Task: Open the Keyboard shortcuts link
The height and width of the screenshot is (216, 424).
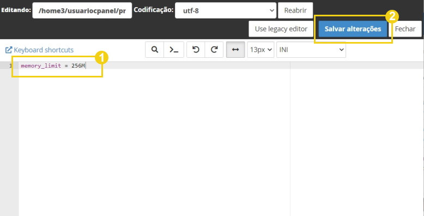Action: point(39,50)
